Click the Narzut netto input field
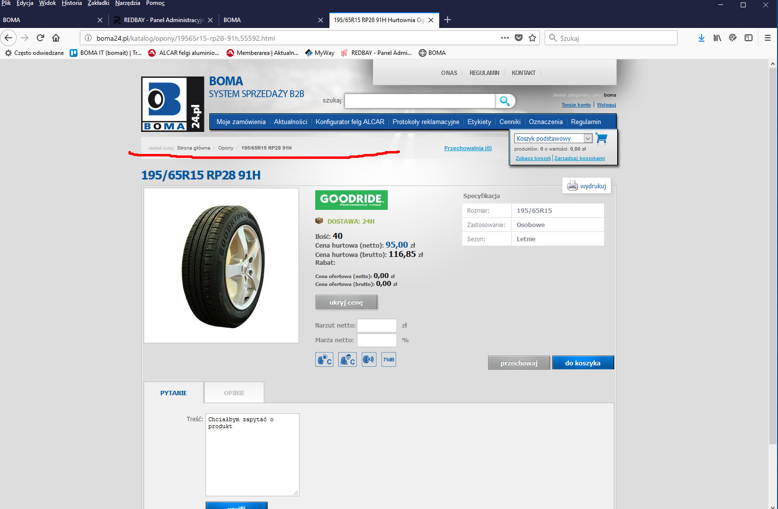 (376, 326)
